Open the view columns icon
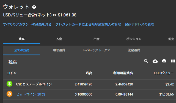The height and width of the screenshot is (103, 176). click(173, 61)
